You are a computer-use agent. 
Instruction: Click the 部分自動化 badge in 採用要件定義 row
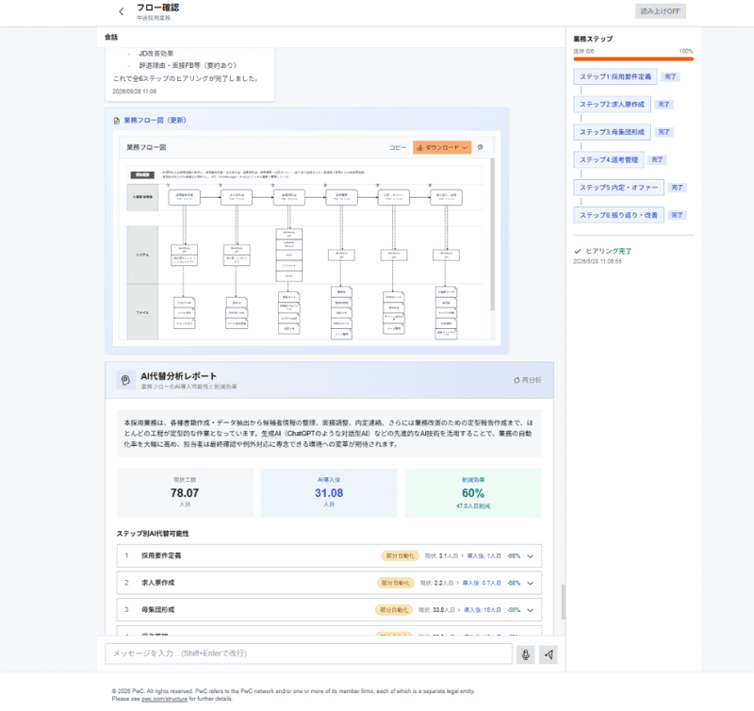coord(400,556)
